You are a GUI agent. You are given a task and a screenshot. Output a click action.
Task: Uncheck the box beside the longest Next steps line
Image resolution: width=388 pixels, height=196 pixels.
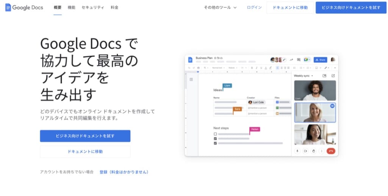point(215,143)
